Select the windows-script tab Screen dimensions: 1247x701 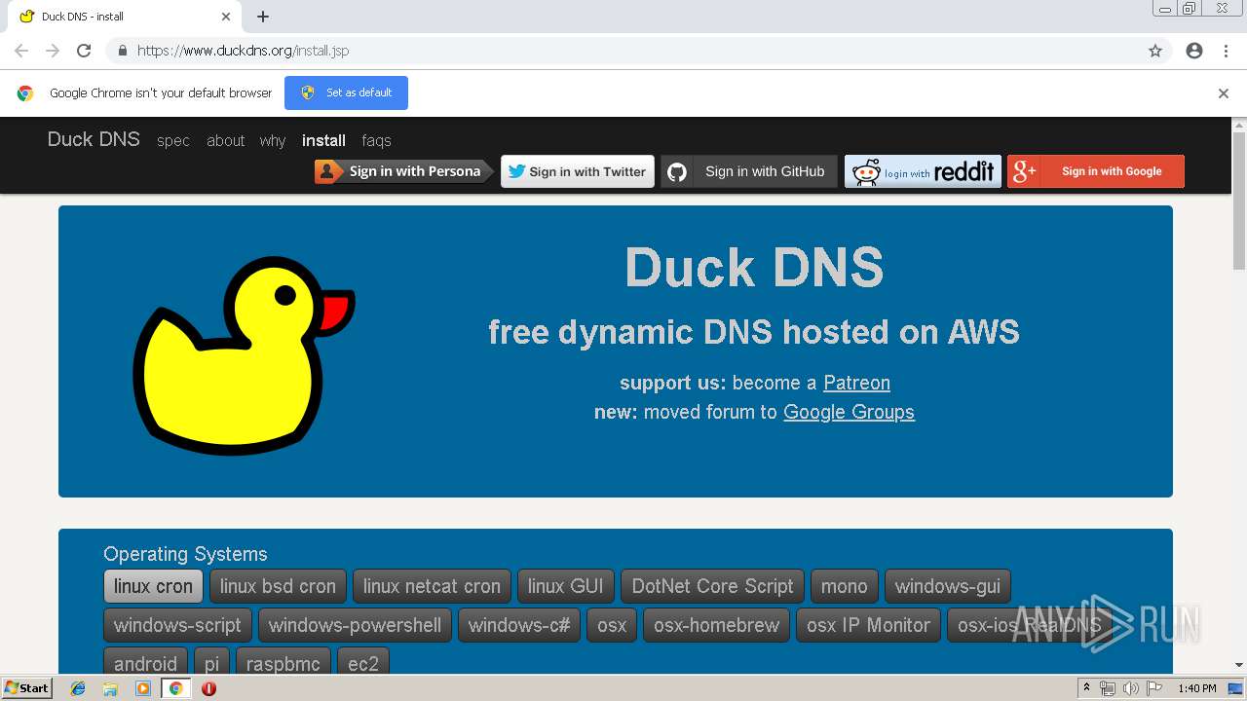[x=177, y=625]
